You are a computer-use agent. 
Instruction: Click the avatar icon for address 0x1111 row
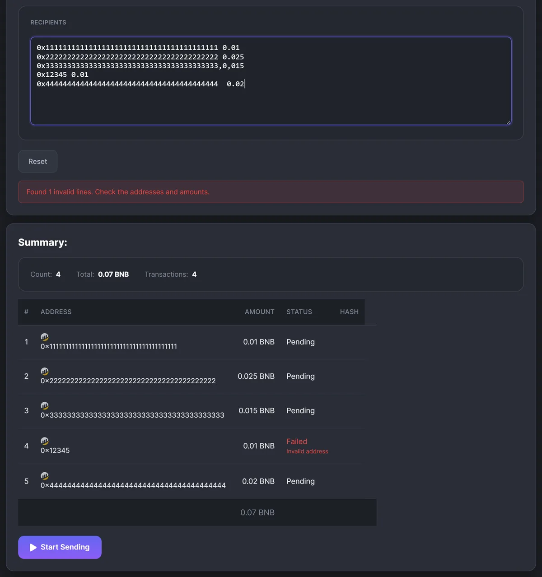pyautogui.click(x=45, y=337)
